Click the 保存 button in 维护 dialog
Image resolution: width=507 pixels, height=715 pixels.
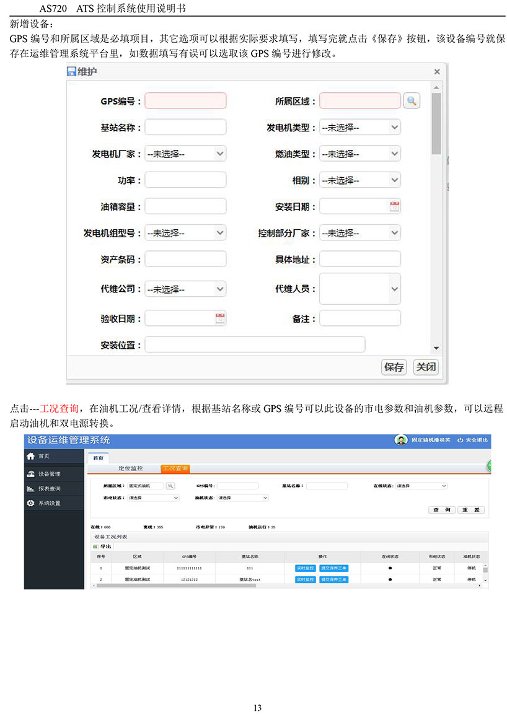[x=394, y=367]
